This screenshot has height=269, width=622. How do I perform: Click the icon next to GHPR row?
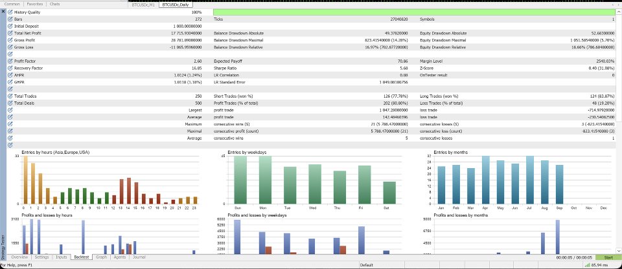click(10, 82)
